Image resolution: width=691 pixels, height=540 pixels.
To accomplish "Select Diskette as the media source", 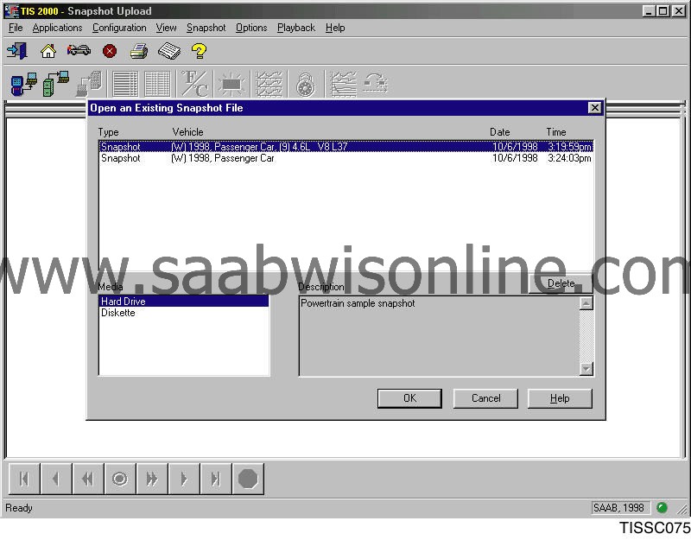I will tap(117, 313).
